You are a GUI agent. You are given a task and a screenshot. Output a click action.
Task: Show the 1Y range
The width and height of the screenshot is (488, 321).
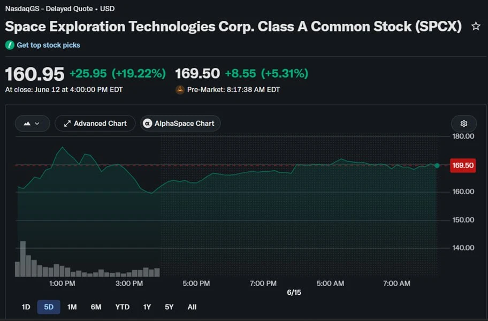(147, 307)
